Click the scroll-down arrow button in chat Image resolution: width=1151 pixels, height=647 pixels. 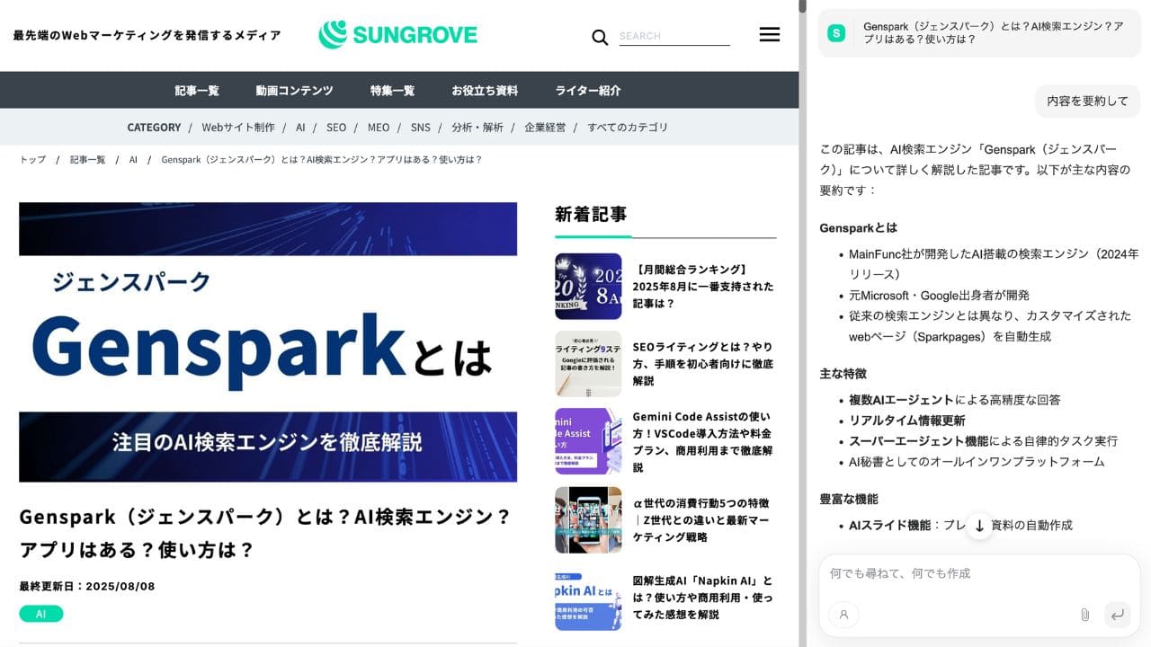pyautogui.click(x=979, y=527)
